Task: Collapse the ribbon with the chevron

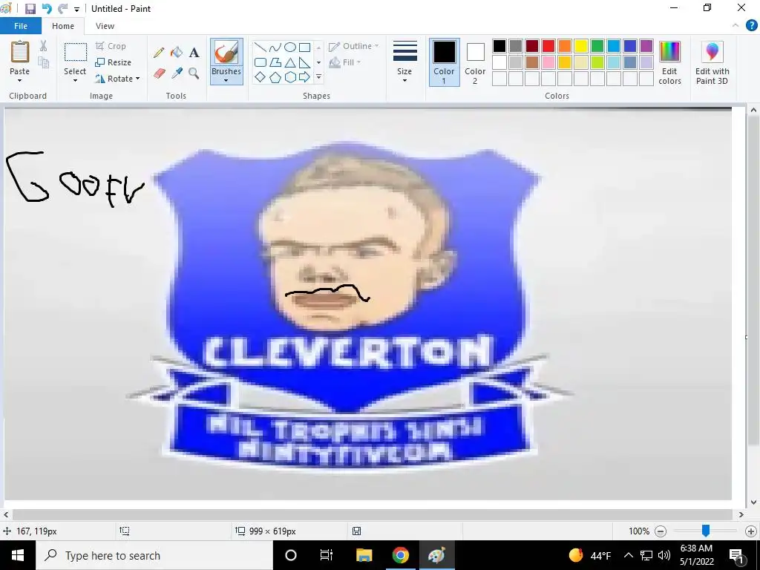Action: 736,26
